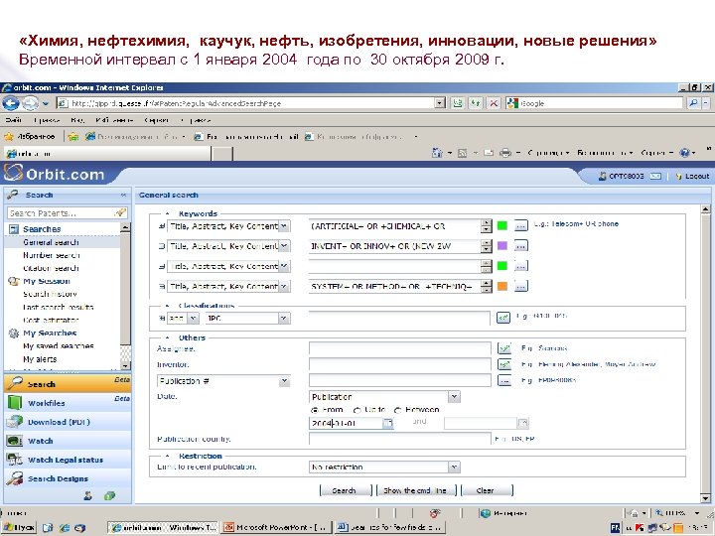This screenshot has width=715, height=536.
Task: Click the Watch Legal status panel
Action: 68,460
